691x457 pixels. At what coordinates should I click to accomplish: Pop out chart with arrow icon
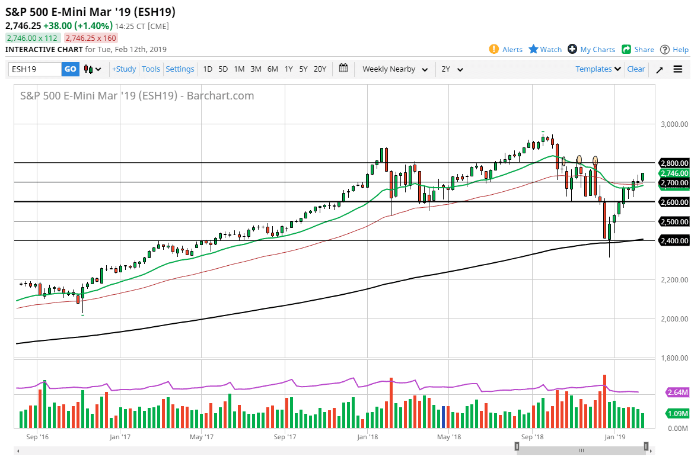tap(660, 69)
